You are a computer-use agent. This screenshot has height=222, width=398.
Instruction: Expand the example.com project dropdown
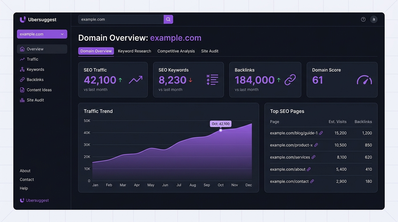pyautogui.click(x=42, y=34)
